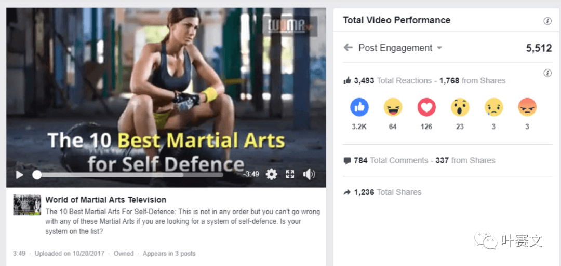The height and width of the screenshot is (266, 561).
Task: Click the Angry reaction emoji
Action: point(527,107)
